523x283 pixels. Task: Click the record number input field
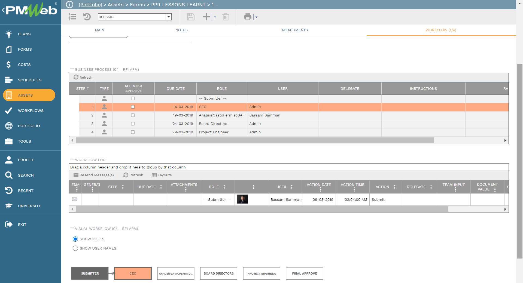tap(132, 17)
